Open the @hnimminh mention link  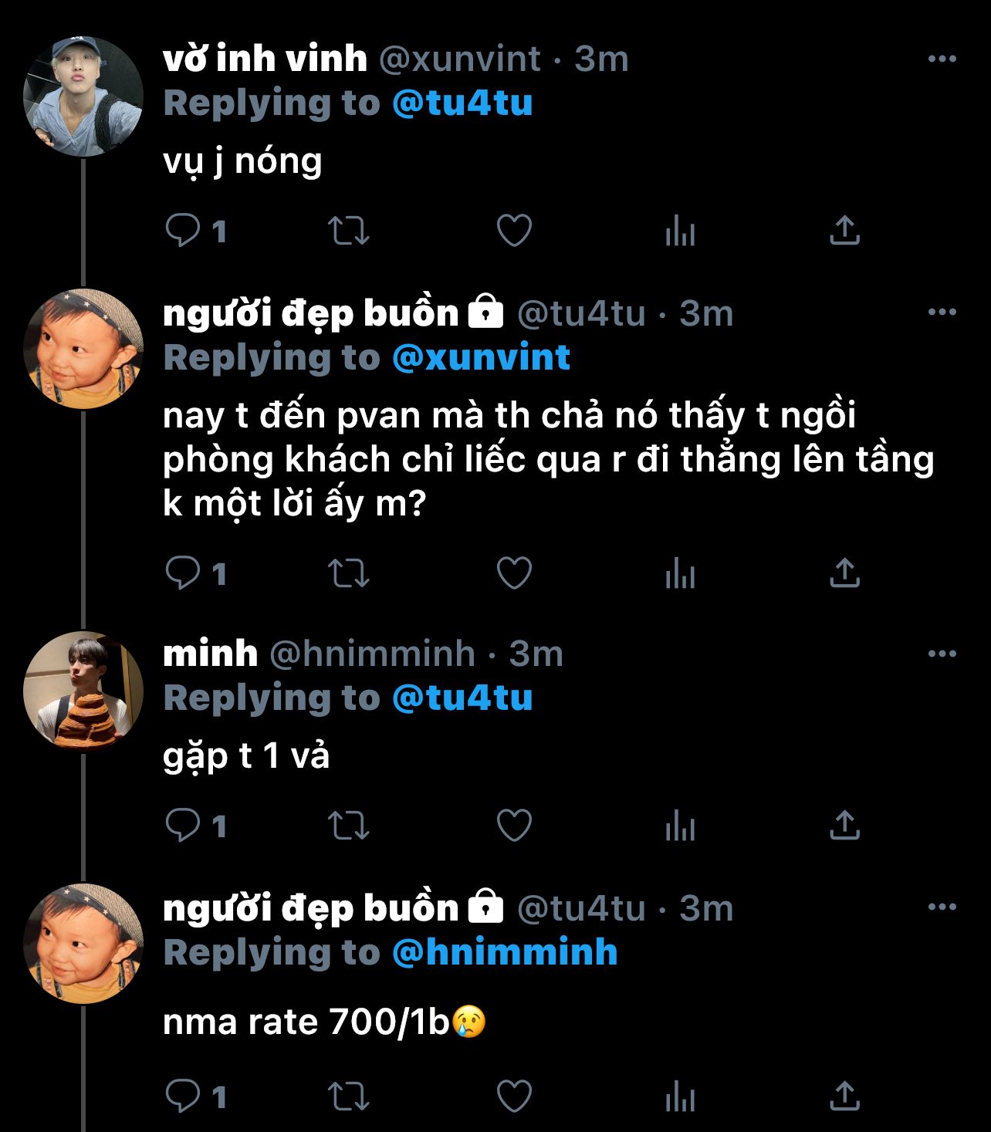coord(505,952)
